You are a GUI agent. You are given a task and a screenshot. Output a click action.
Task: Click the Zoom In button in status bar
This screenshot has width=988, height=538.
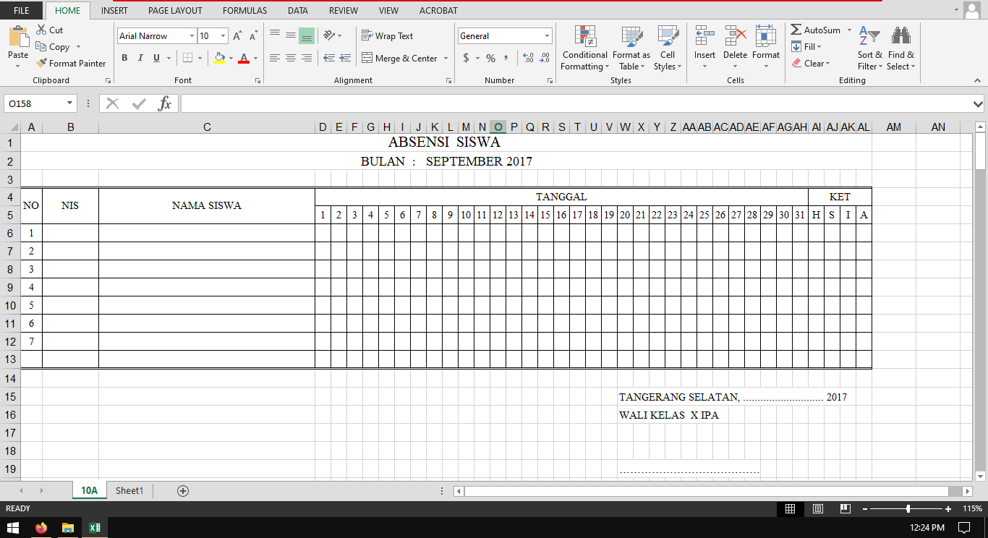click(x=948, y=508)
